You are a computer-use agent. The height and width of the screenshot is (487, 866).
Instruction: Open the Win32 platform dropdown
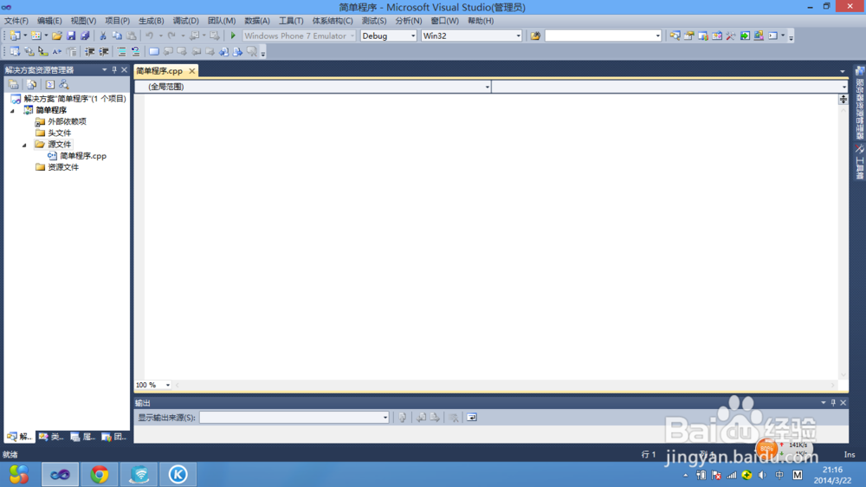pos(518,36)
